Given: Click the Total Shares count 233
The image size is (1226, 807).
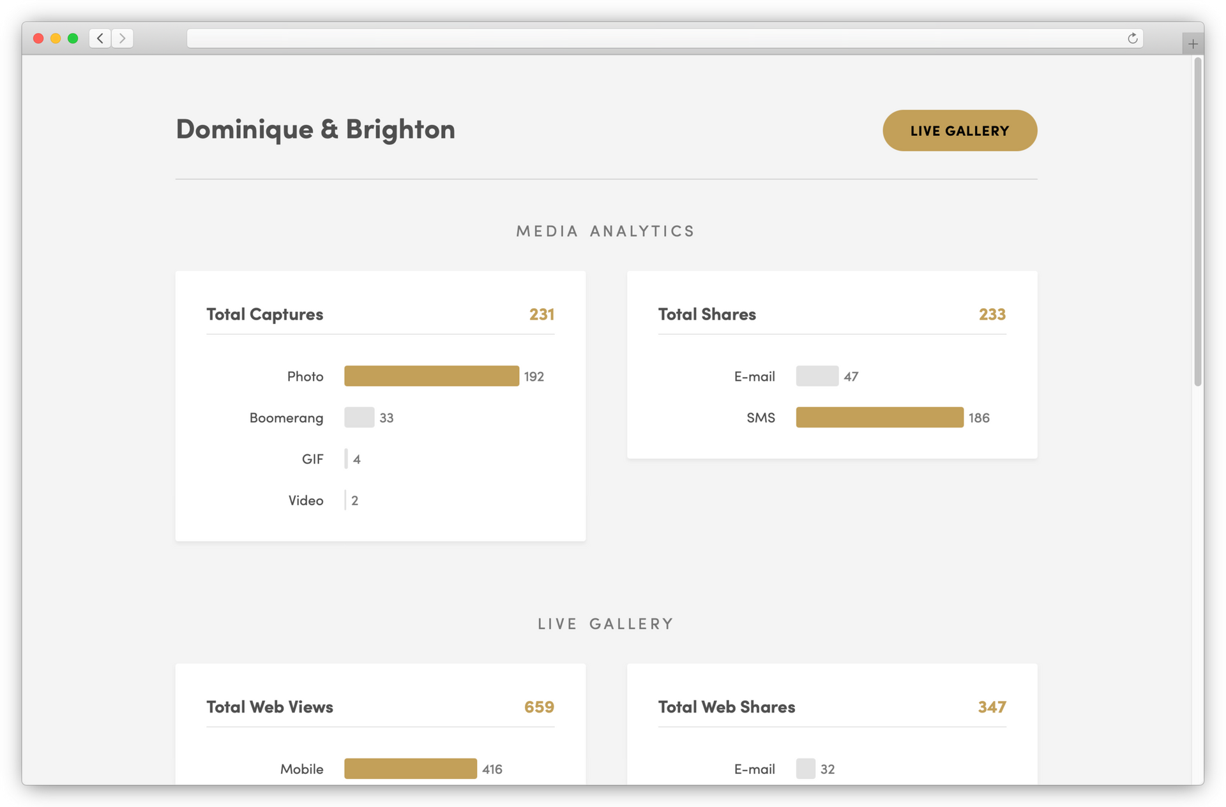Looking at the screenshot, I should (x=992, y=315).
